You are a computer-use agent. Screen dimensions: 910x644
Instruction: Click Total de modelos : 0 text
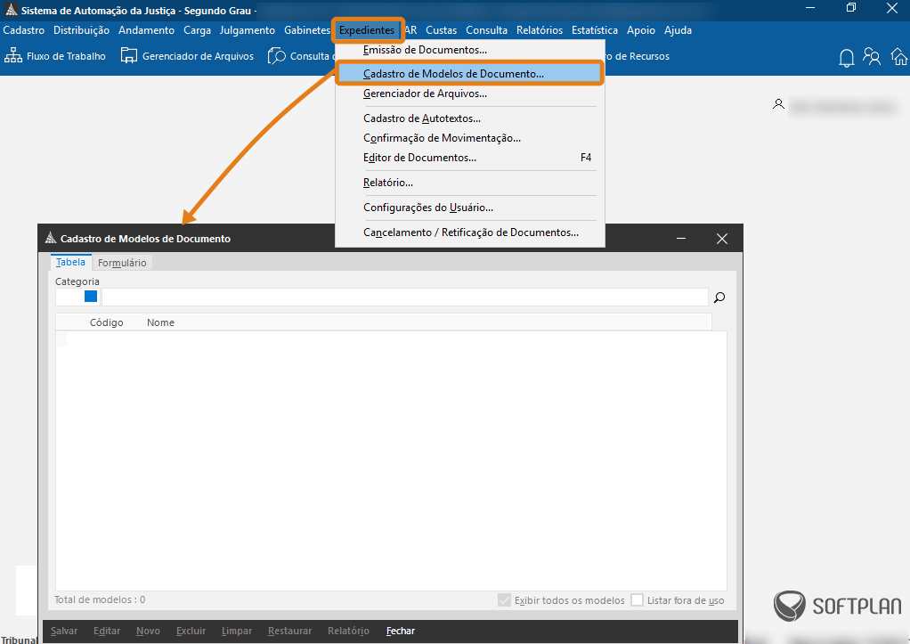click(100, 599)
